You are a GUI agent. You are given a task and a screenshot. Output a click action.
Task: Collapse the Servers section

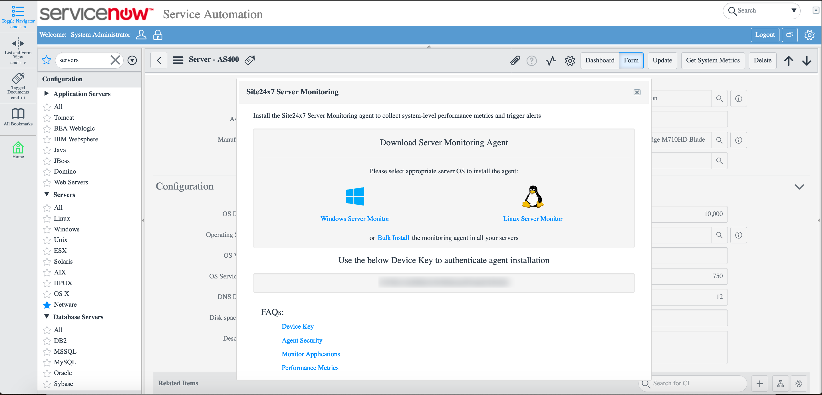point(47,194)
